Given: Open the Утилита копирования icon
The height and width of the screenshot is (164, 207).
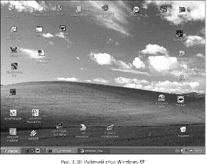Looking at the screenshot, I should click(x=110, y=127).
